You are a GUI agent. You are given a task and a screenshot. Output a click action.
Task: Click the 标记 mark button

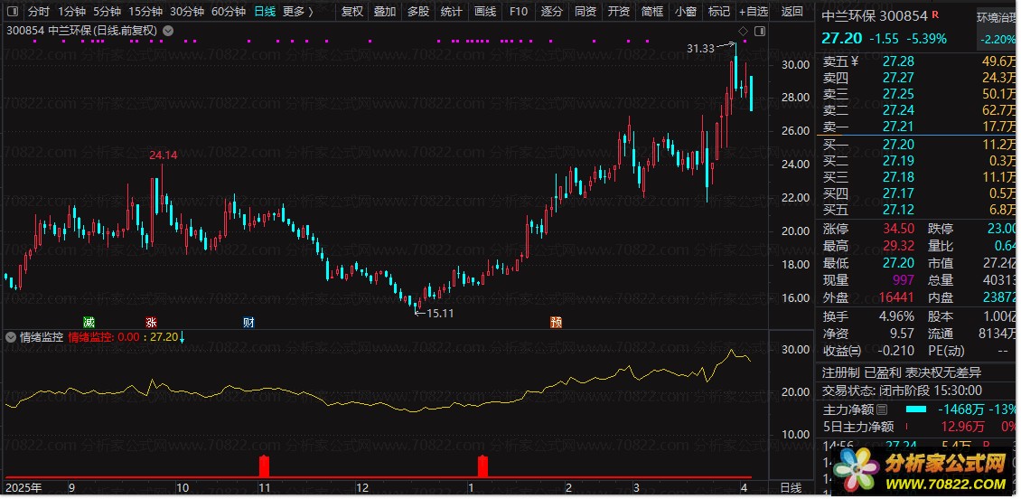719,11
